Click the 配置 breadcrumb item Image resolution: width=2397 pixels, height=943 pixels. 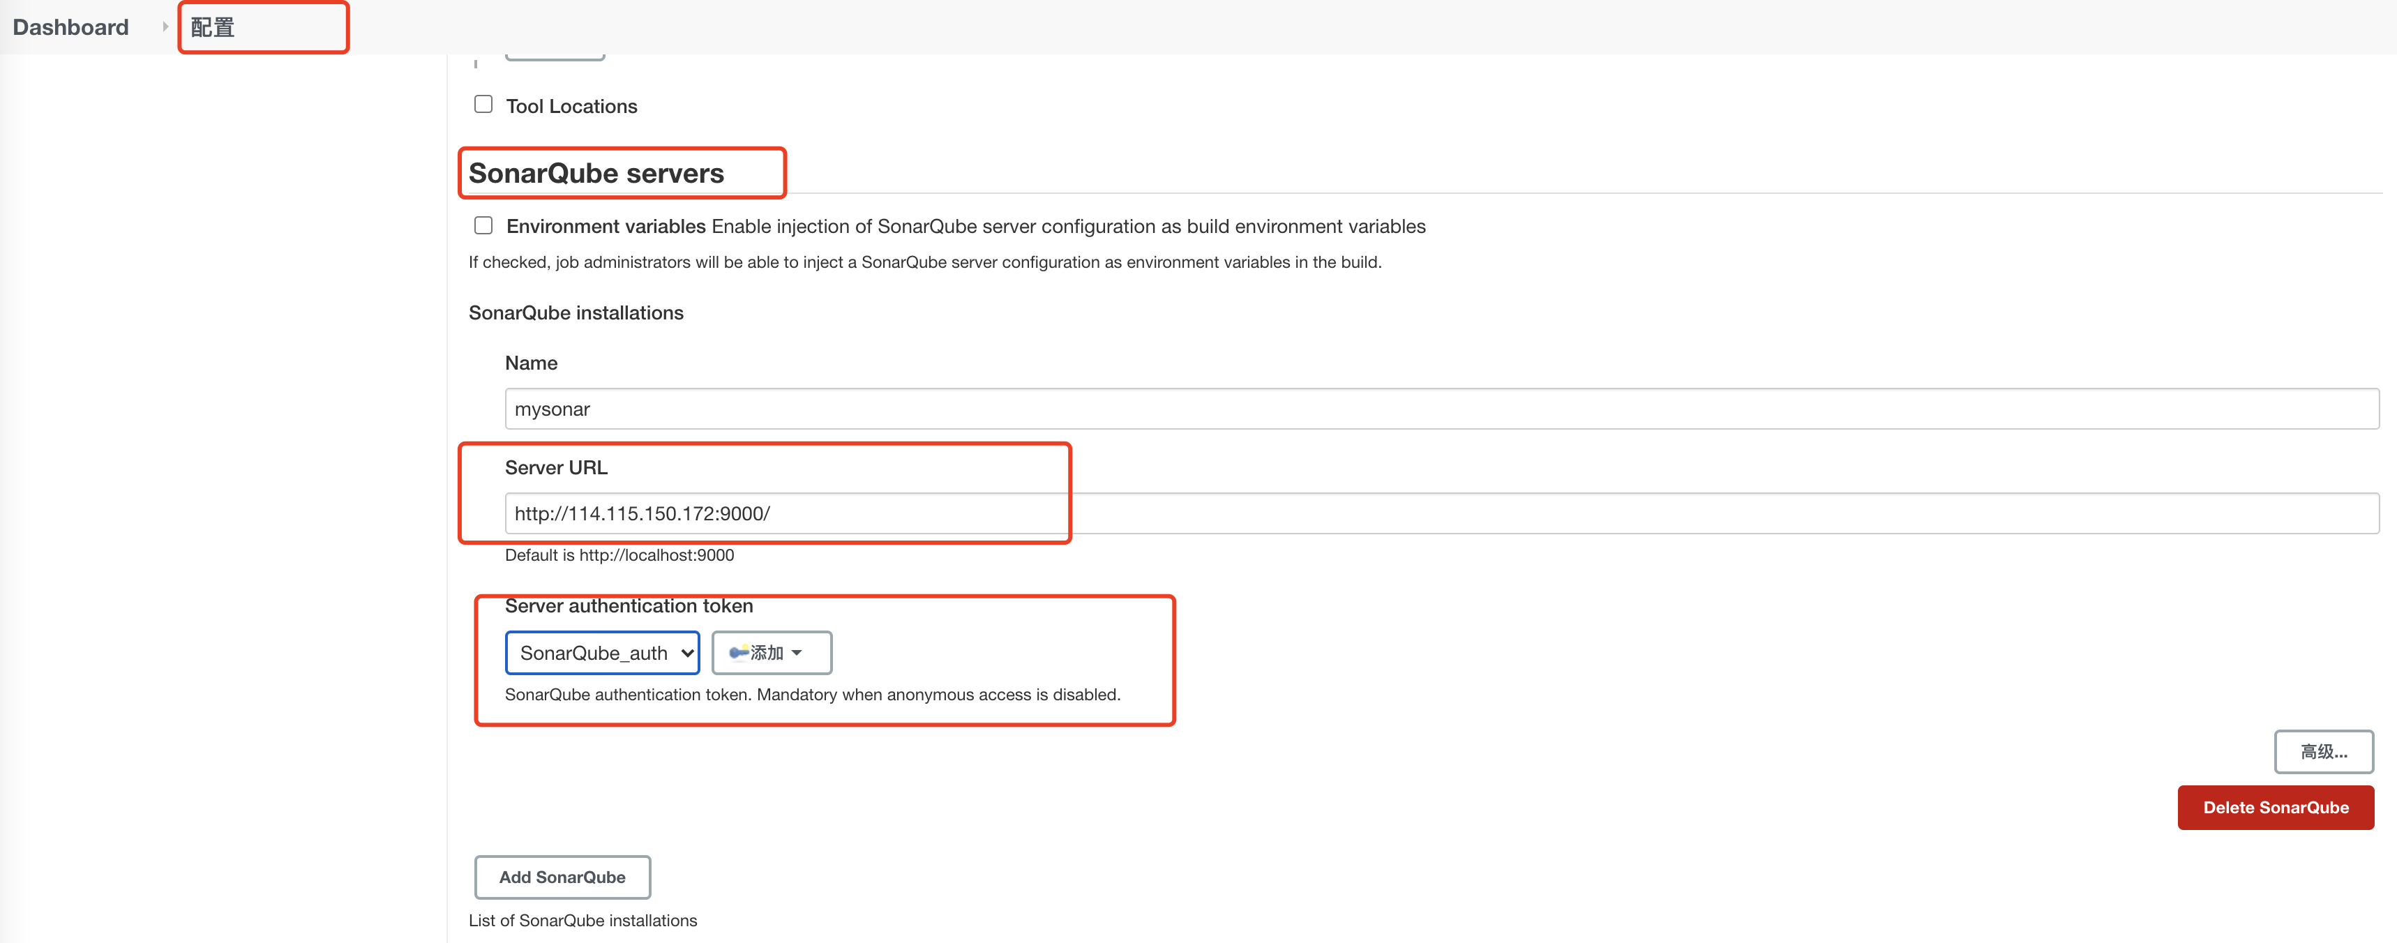(x=212, y=27)
